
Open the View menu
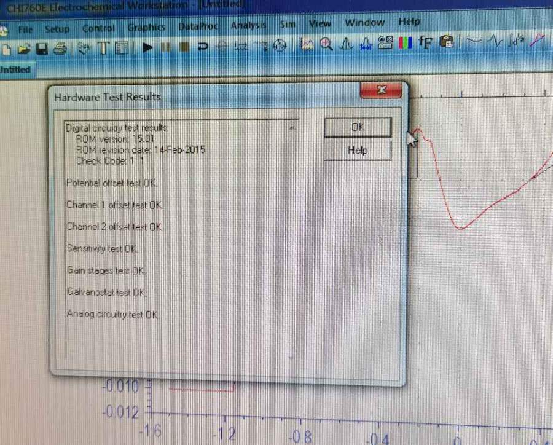(320, 23)
